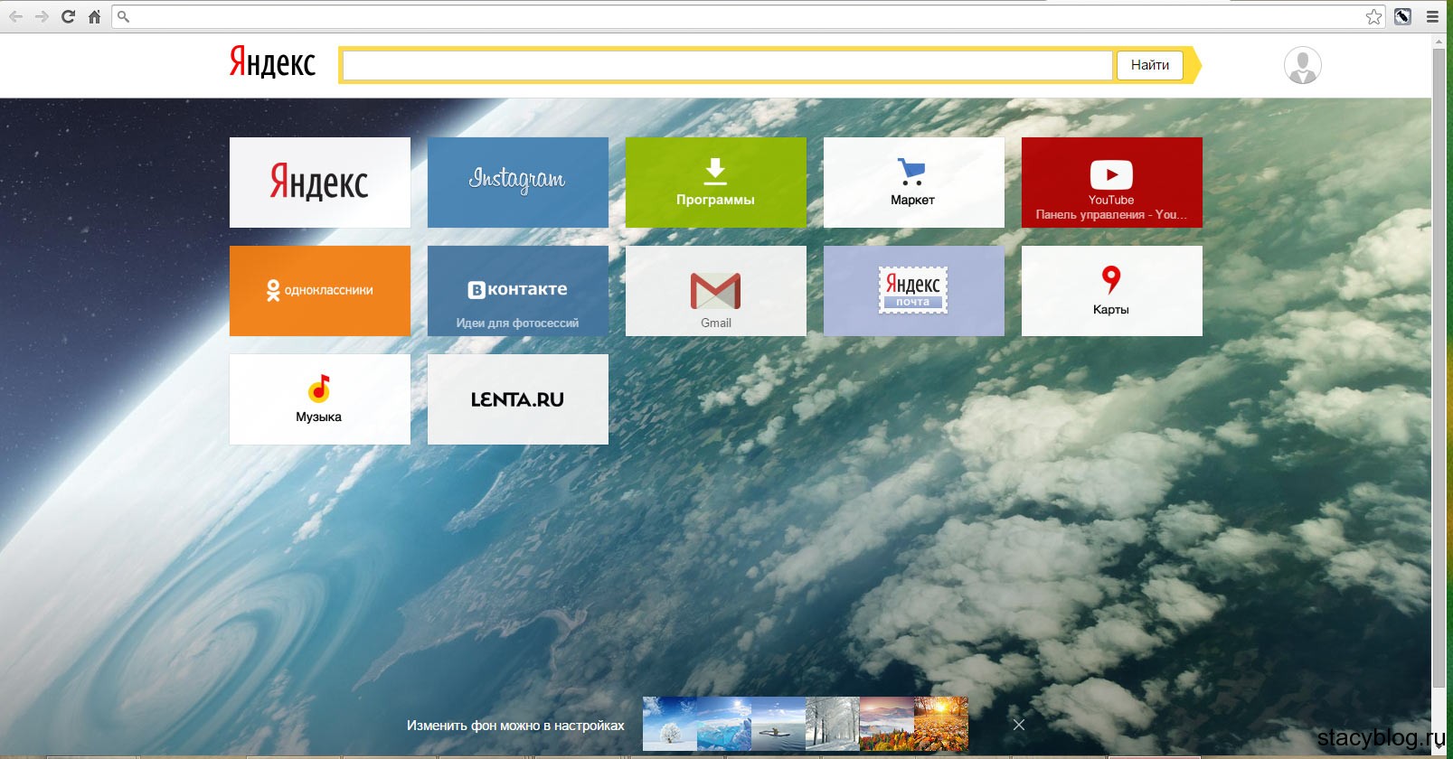1453x759 pixels.
Task: Select the autumn hills background thumbnail
Action: tap(887, 724)
